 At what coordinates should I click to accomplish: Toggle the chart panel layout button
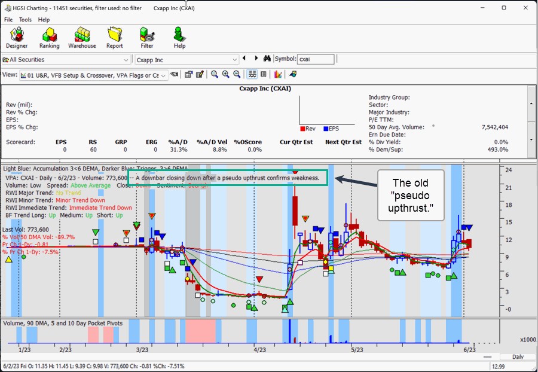(x=252, y=74)
